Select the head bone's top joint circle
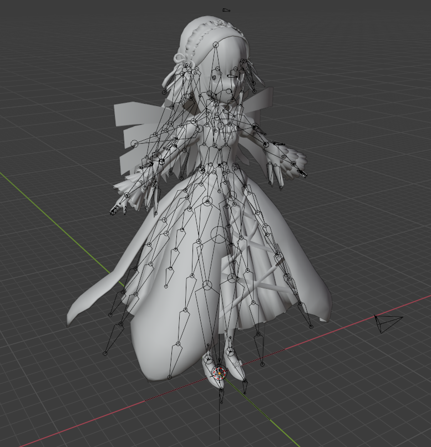This screenshot has width=431, height=447. click(x=216, y=44)
